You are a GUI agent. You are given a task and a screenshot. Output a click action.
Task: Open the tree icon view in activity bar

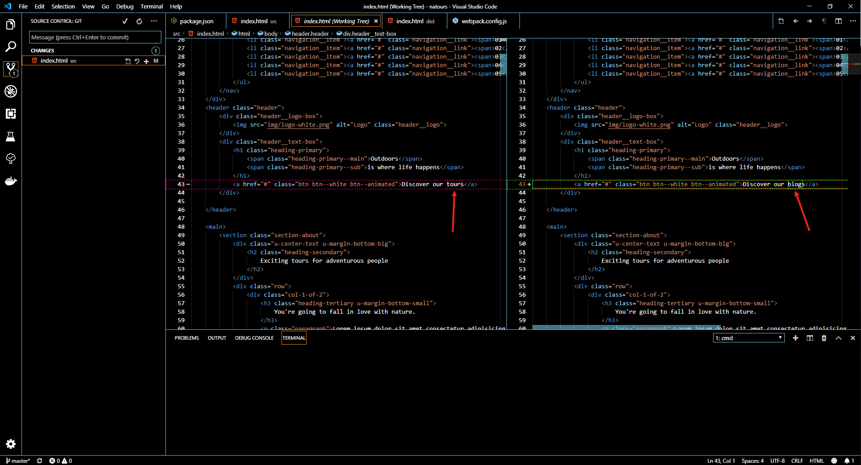coord(11,158)
